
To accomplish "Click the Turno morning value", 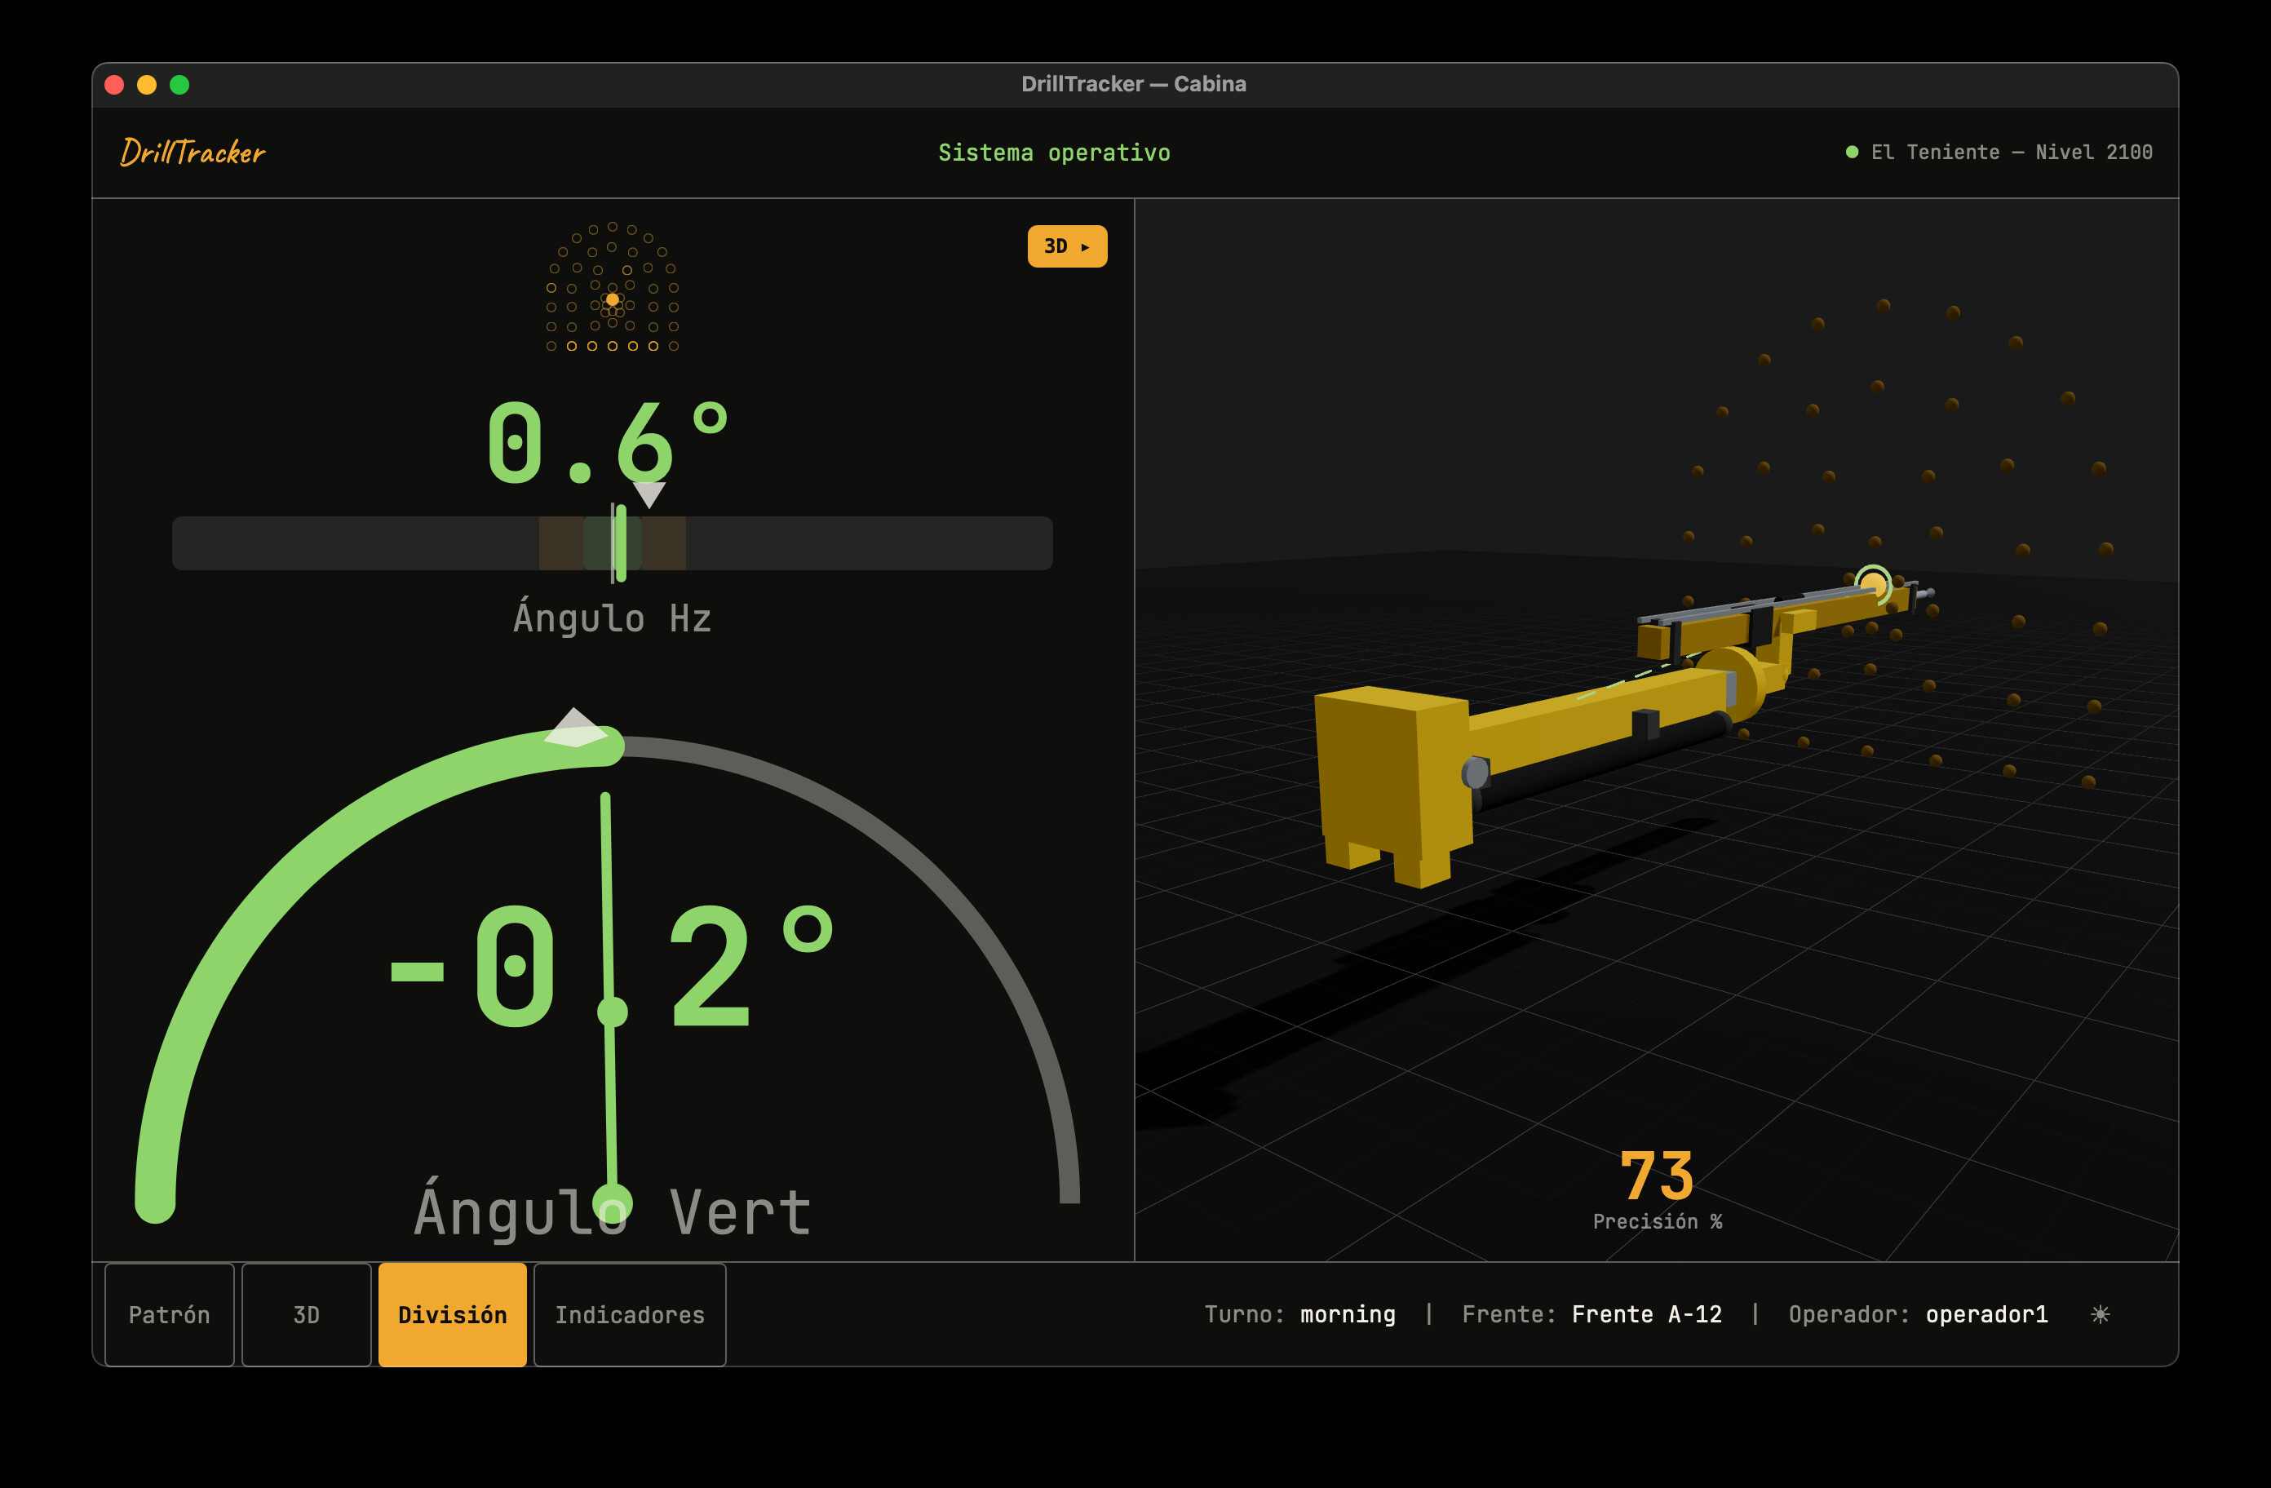I will coord(1348,1314).
